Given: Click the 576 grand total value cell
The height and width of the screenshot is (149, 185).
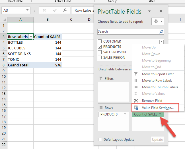Looking at the screenshot, I should (x=48, y=65).
